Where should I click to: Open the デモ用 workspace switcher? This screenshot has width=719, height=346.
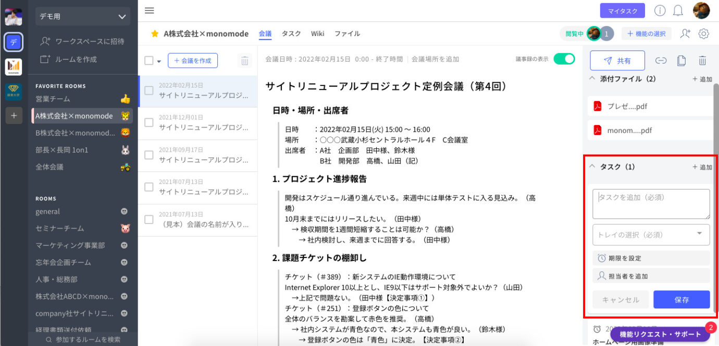82,16
